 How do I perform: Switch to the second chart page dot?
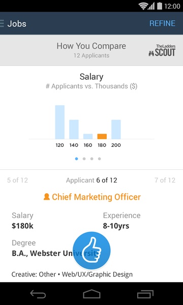[84, 159]
